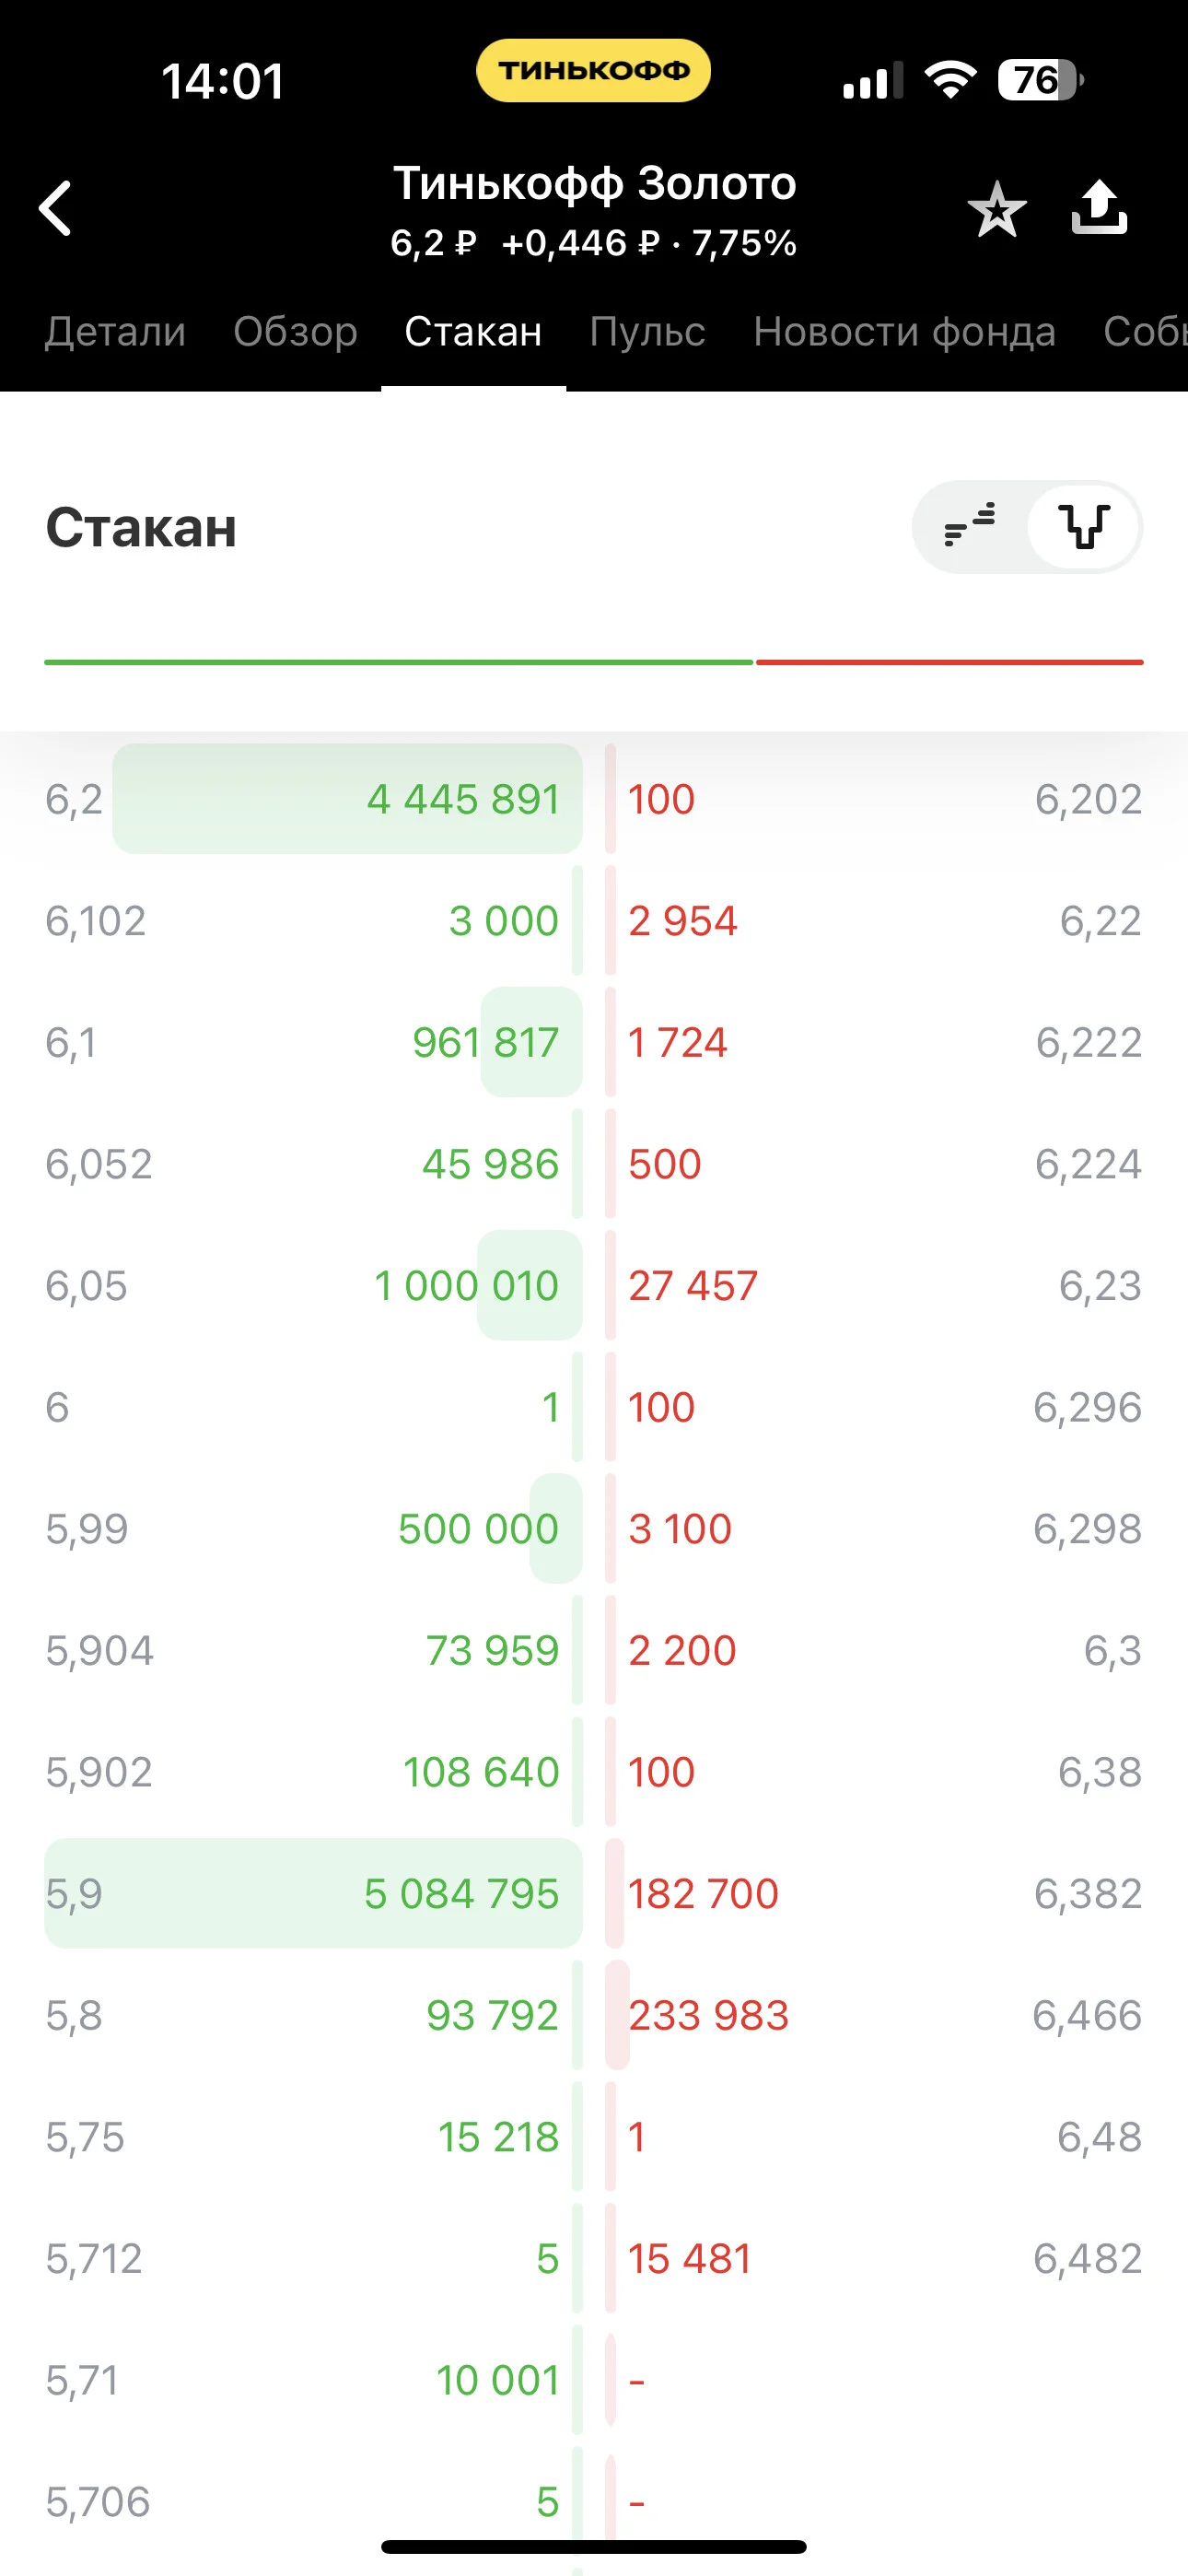
Task: Switch to the Пульс tab
Action: click(647, 331)
